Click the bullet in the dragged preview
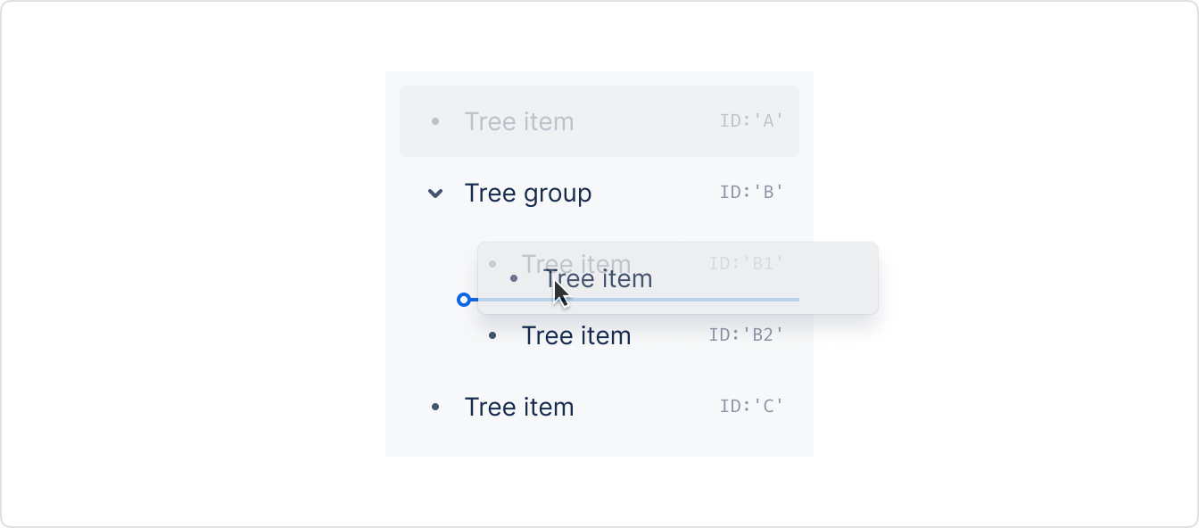Screen dimensions: 1199x528 coord(514,278)
